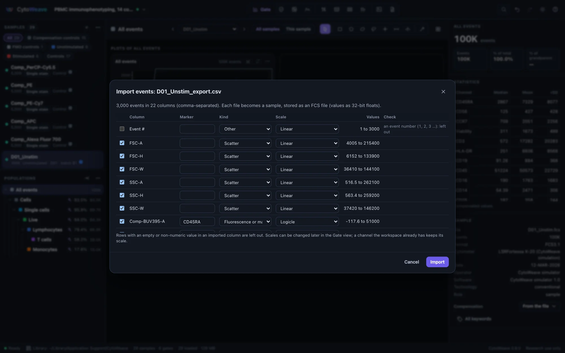This screenshot has height=353, width=565.
Task: Open the Kind dropdown for SSC-W
Action: [x=245, y=208]
